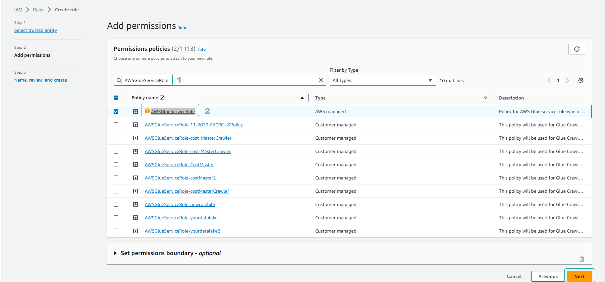
Task: Open the AWSGlueServiceRole policy link
Action: [173, 111]
